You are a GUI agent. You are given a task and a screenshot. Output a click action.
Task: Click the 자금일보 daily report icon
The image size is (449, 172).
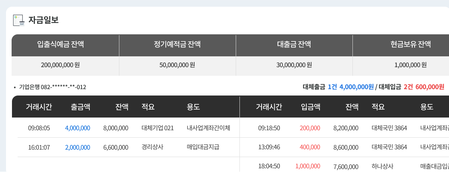point(19,20)
